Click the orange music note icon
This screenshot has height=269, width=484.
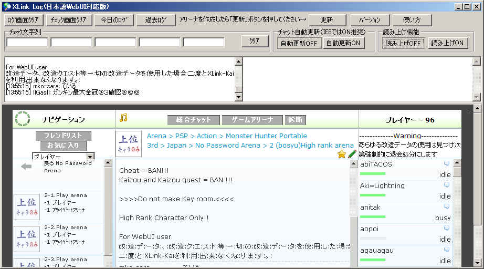point(123,118)
